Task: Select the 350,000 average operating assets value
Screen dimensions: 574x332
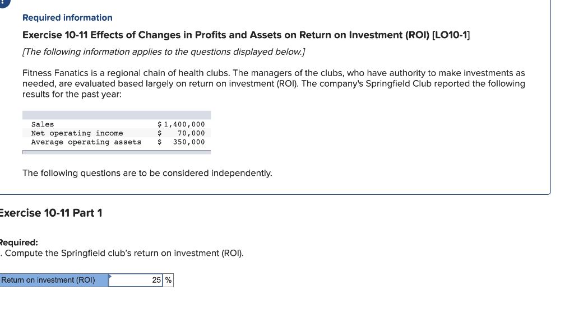Action: 189,142
